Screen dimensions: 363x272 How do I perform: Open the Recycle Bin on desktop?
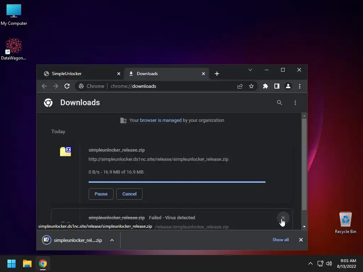[345, 223]
